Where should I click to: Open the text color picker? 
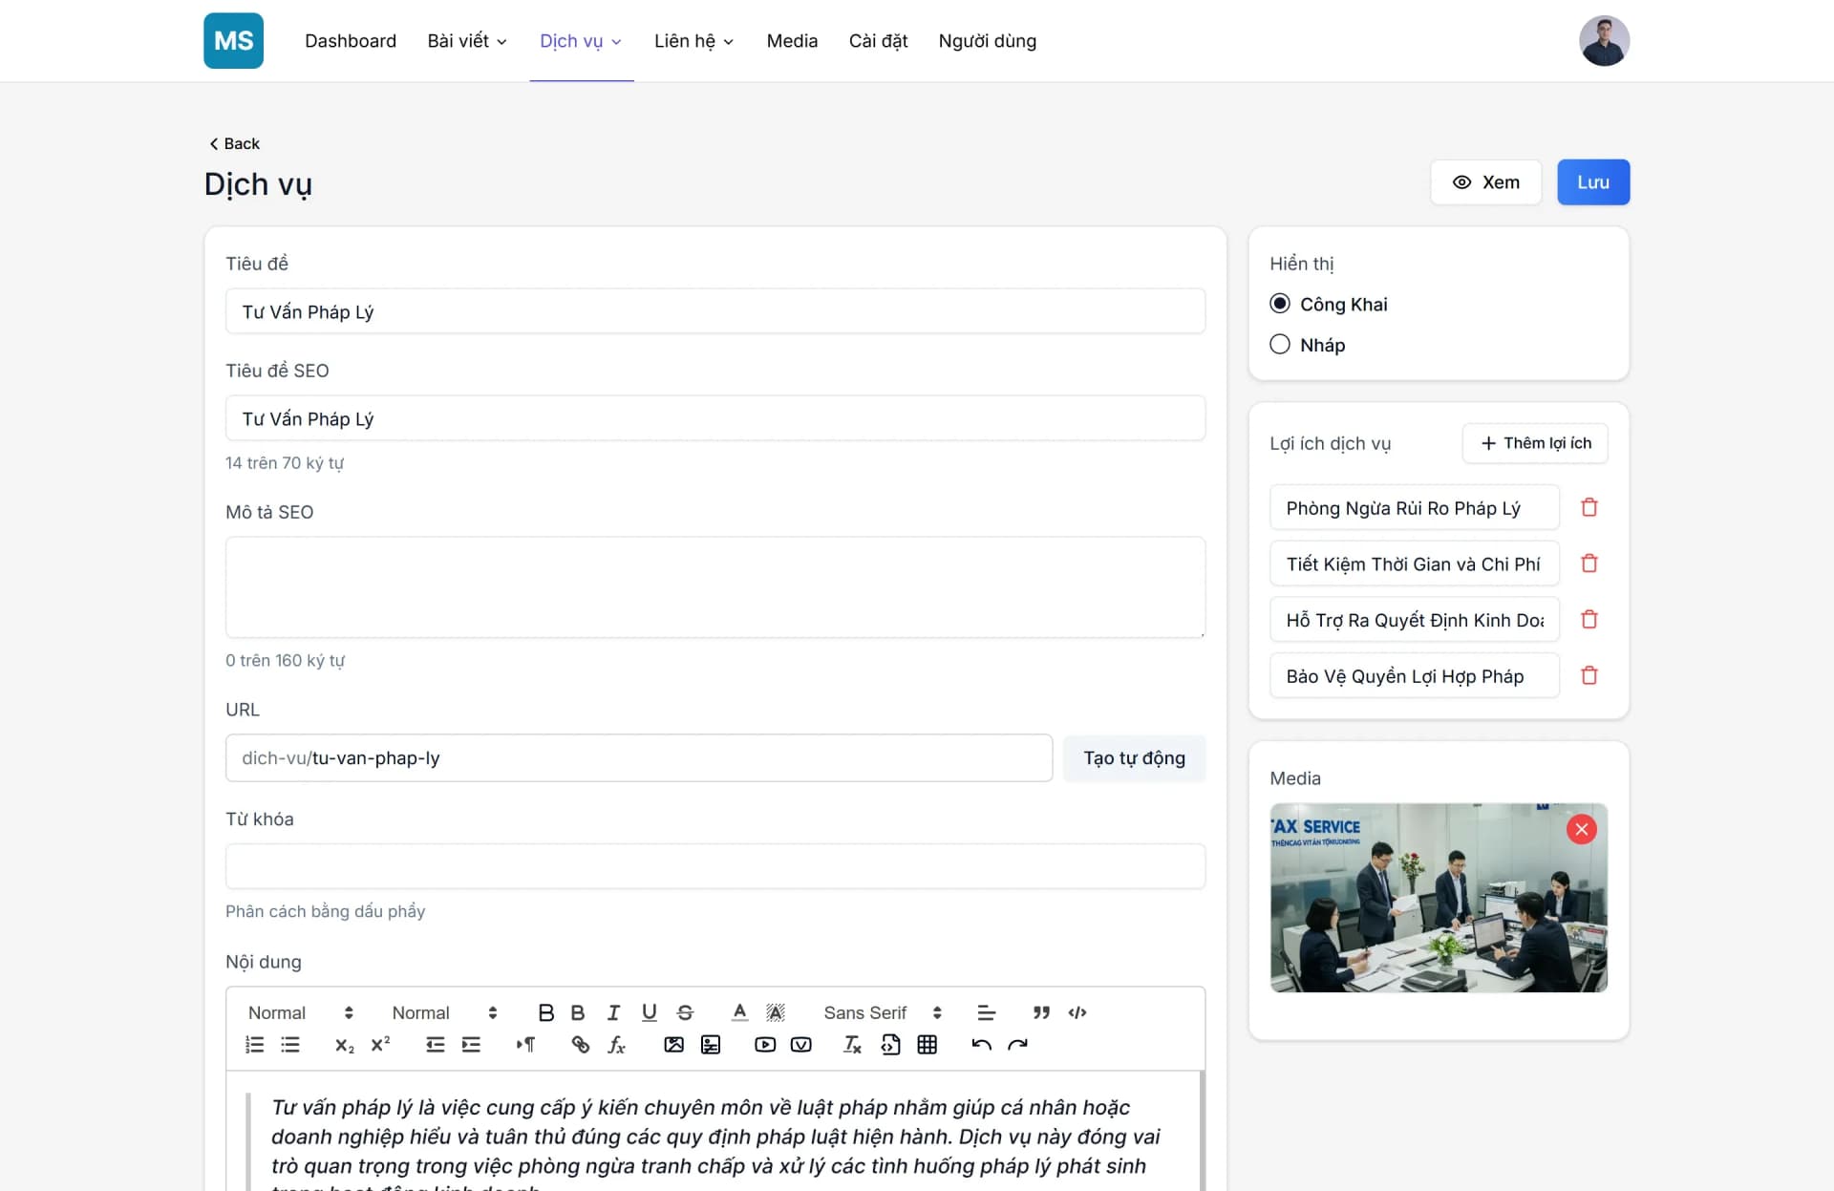pos(738,1012)
